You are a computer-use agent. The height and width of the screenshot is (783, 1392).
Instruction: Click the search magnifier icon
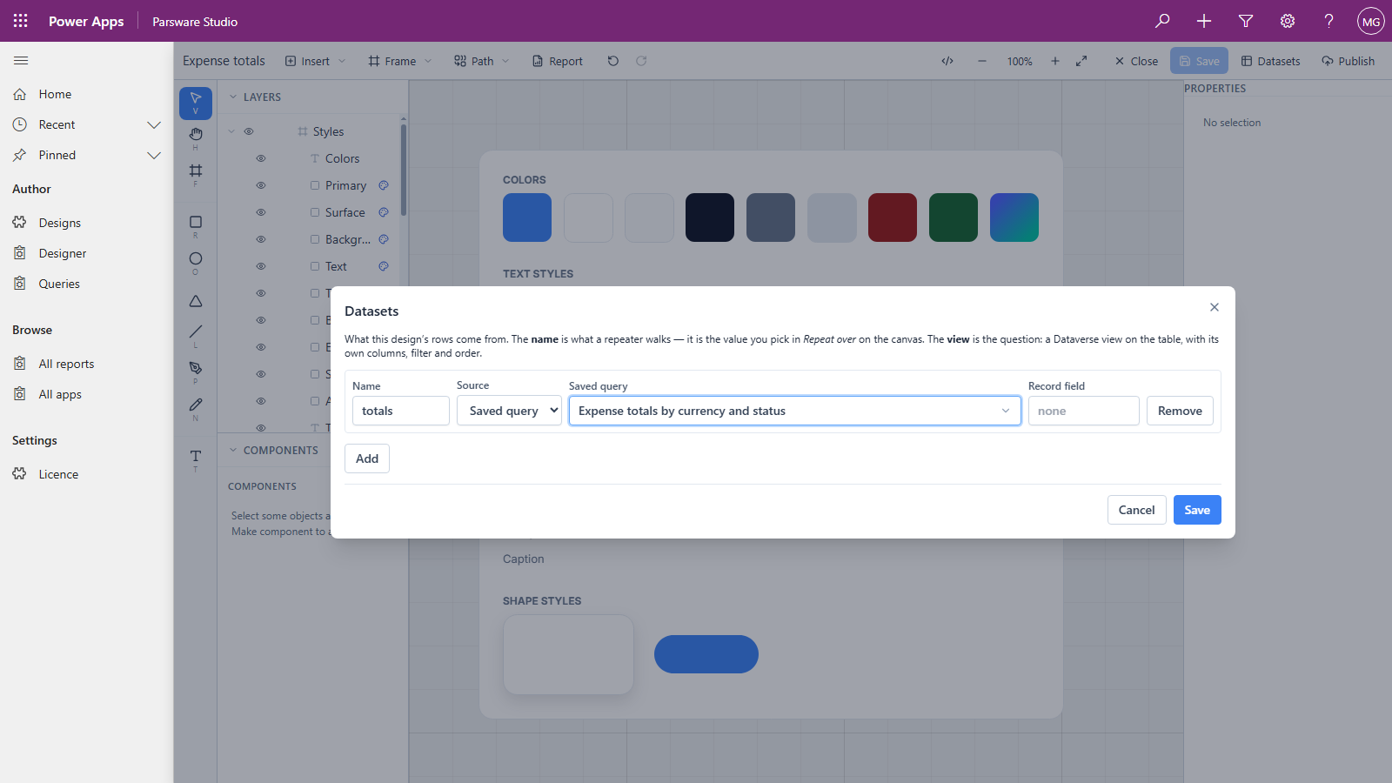1162,21
